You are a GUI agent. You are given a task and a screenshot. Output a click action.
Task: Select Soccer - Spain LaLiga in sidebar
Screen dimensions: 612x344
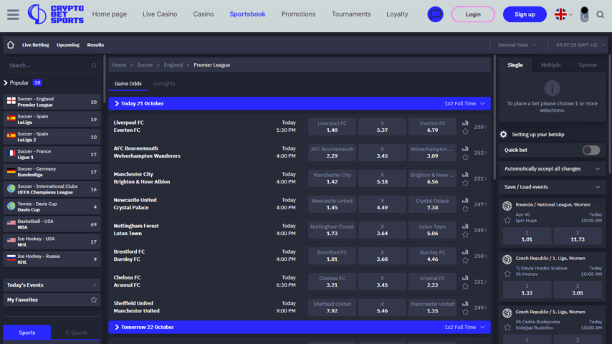click(x=52, y=120)
